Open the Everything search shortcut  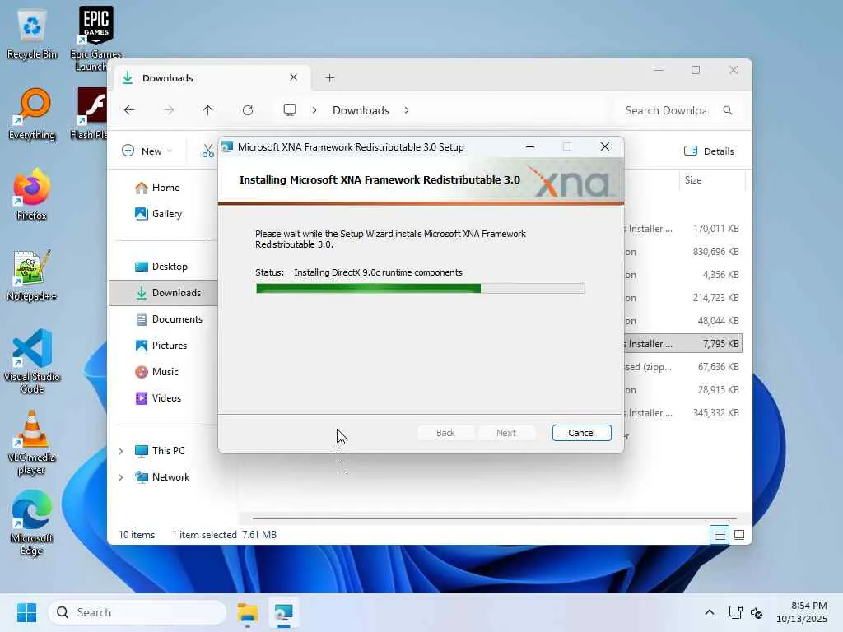[32, 114]
